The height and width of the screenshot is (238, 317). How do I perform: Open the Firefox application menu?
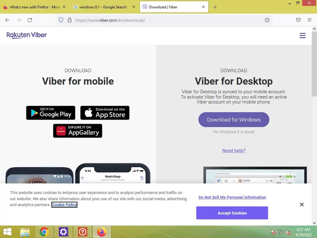click(x=309, y=20)
